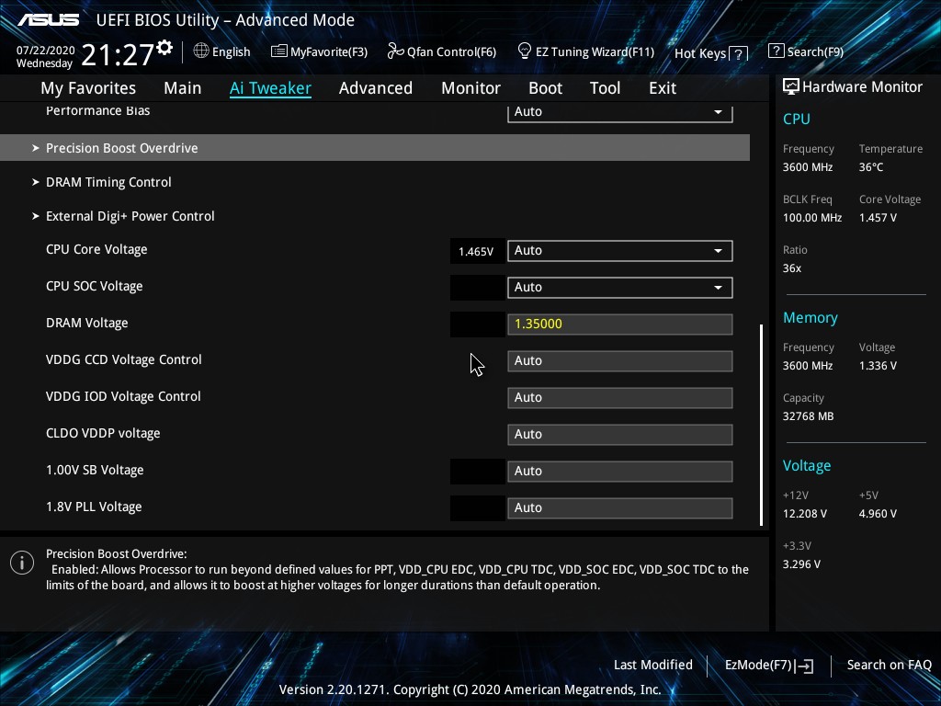Open CPU Core Voltage dropdown
Image resolution: width=941 pixels, height=706 pixels.
tap(619, 250)
